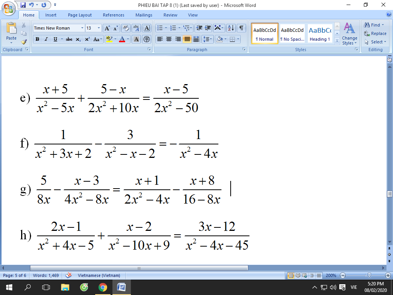
Task: Apply the Normal style
Action: (264, 34)
